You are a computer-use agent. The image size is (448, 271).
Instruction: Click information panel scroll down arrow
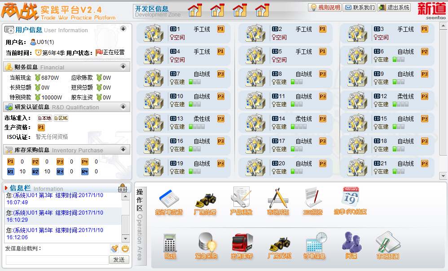tap(125, 238)
